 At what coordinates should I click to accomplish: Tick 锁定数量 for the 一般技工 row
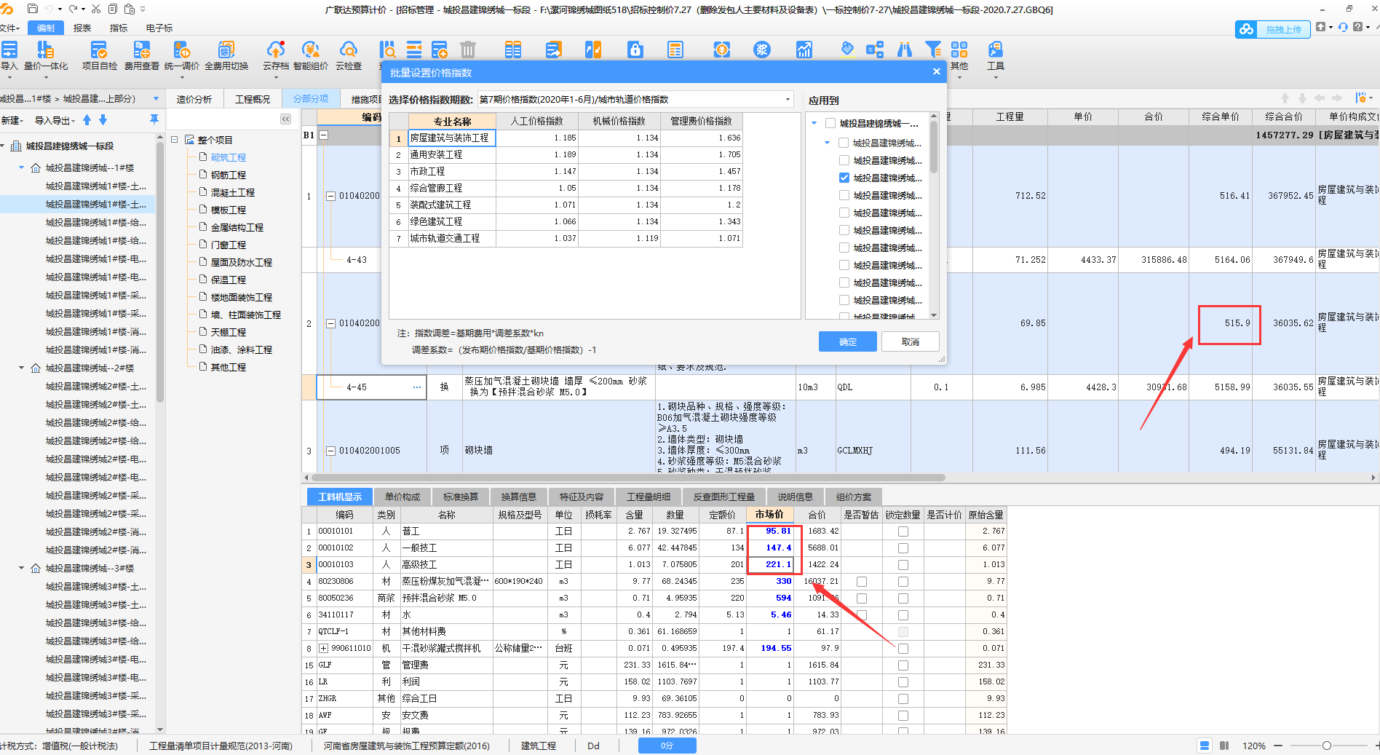[x=903, y=548]
